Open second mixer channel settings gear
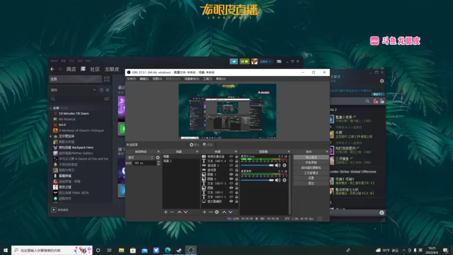453x255 pixels. tap(285, 180)
